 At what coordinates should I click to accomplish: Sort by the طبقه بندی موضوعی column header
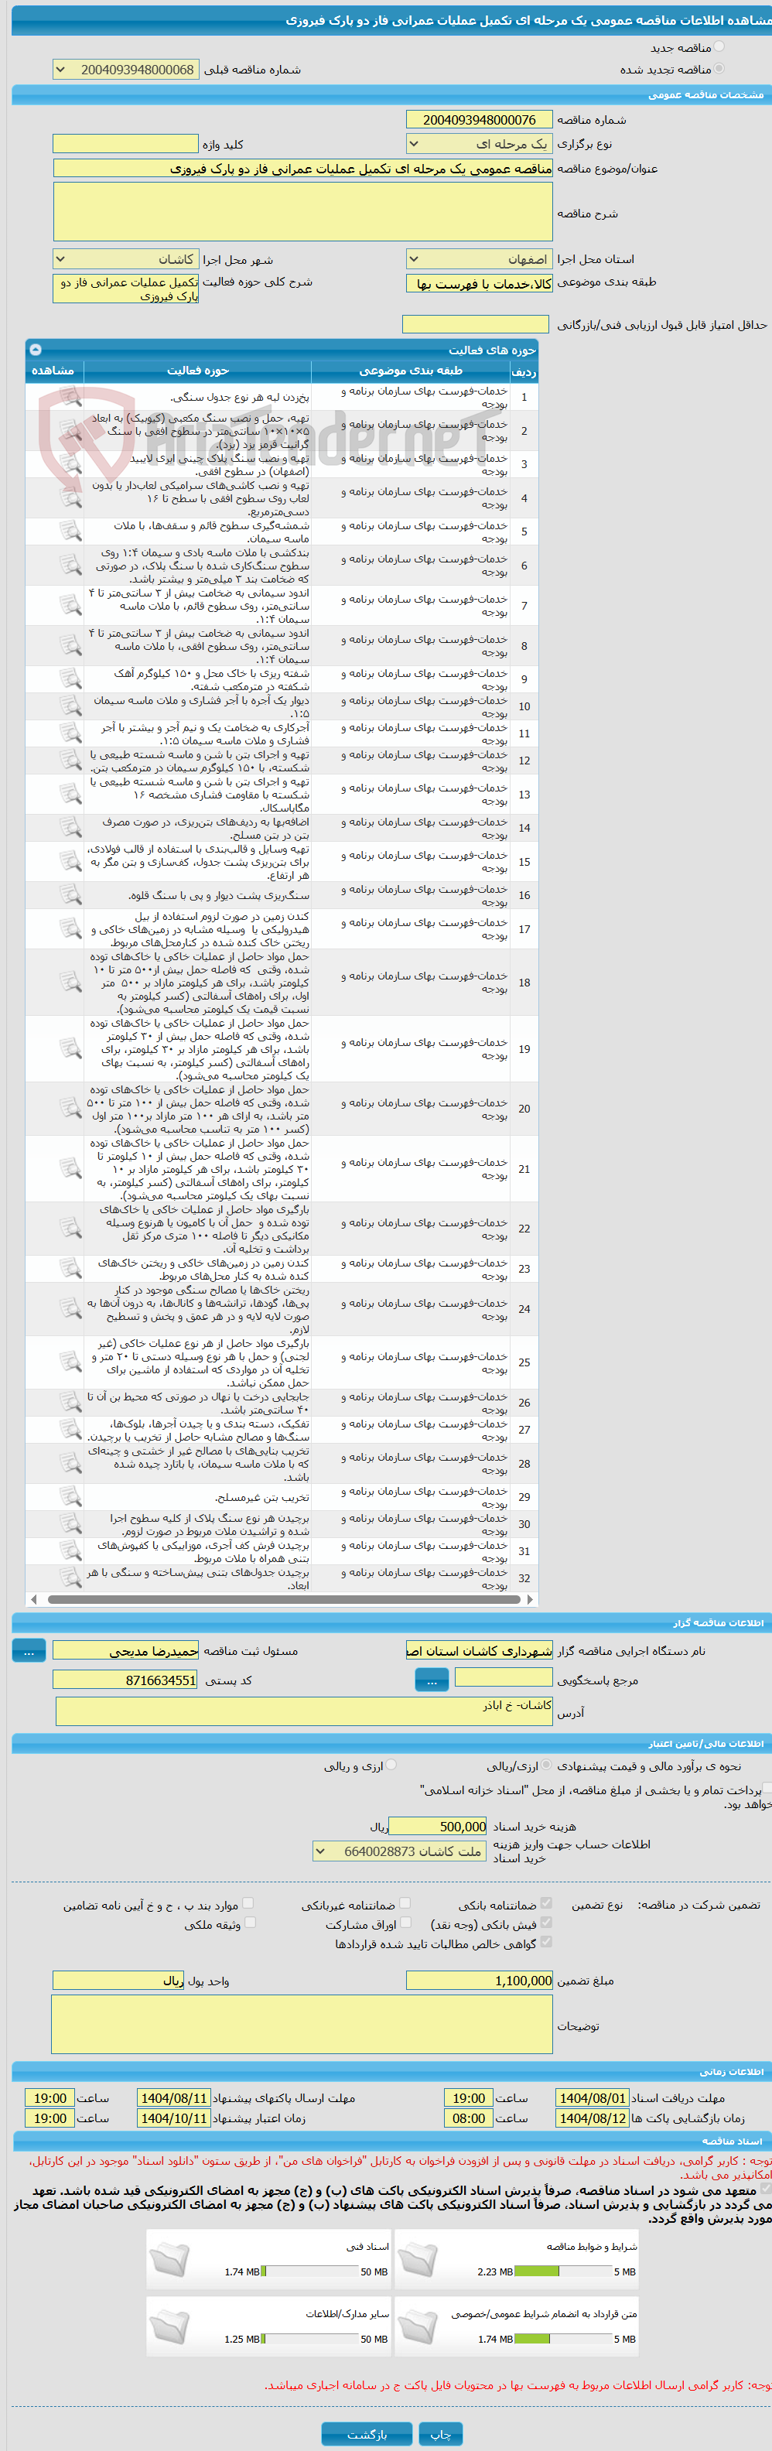click(410, 370)
